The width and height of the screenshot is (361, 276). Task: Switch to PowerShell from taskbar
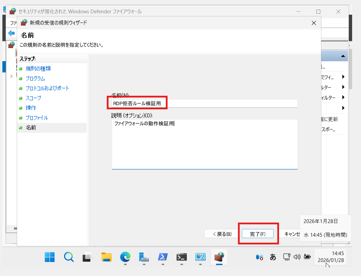point(163,257)
